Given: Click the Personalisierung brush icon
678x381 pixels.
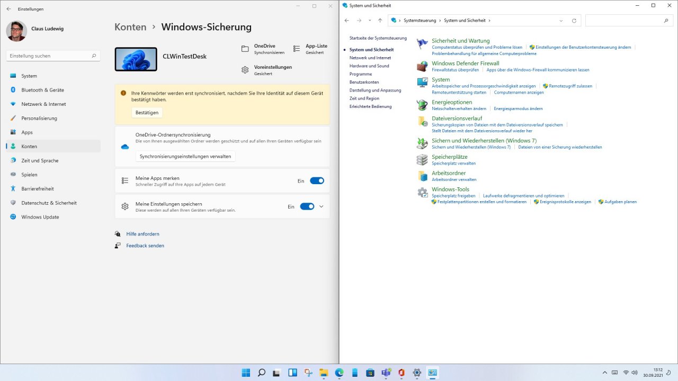Looking at the screenshot, I should [x=13, y=118].
